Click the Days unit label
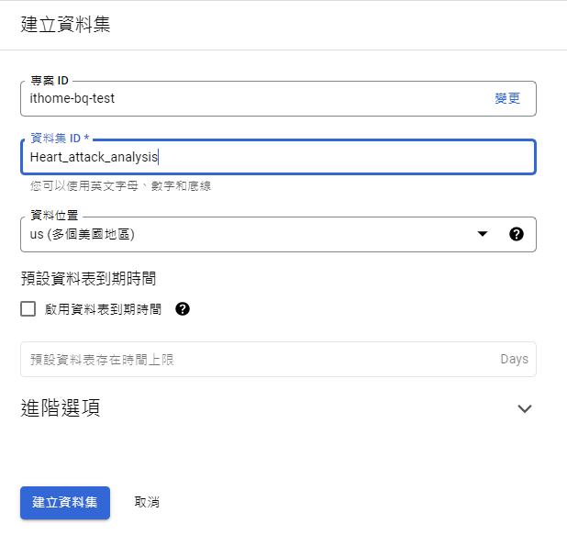The height and width of the screenshot is (557, 567). 514,360
